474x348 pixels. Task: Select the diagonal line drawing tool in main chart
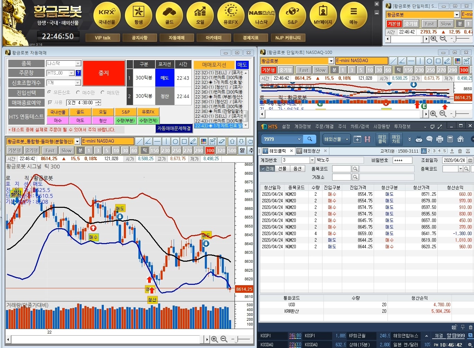pos(139,141)
